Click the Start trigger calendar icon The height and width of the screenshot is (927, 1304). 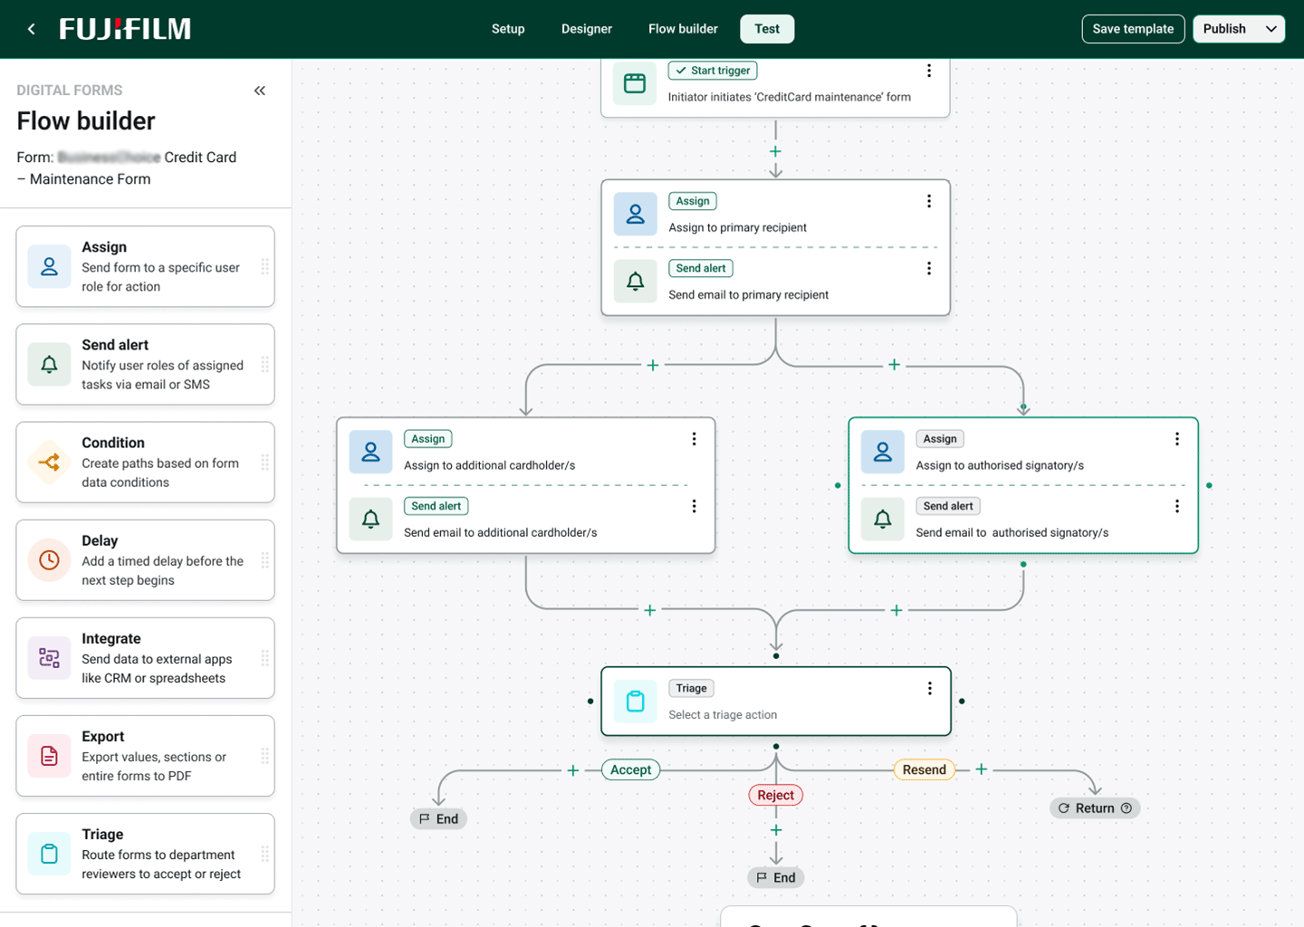[635, 83]
